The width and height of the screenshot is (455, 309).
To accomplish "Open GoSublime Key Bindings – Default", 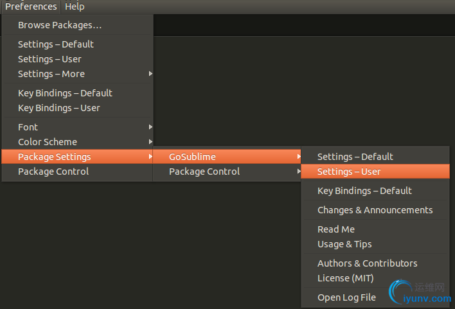I will pyautogui.click(x=375, y=191).
